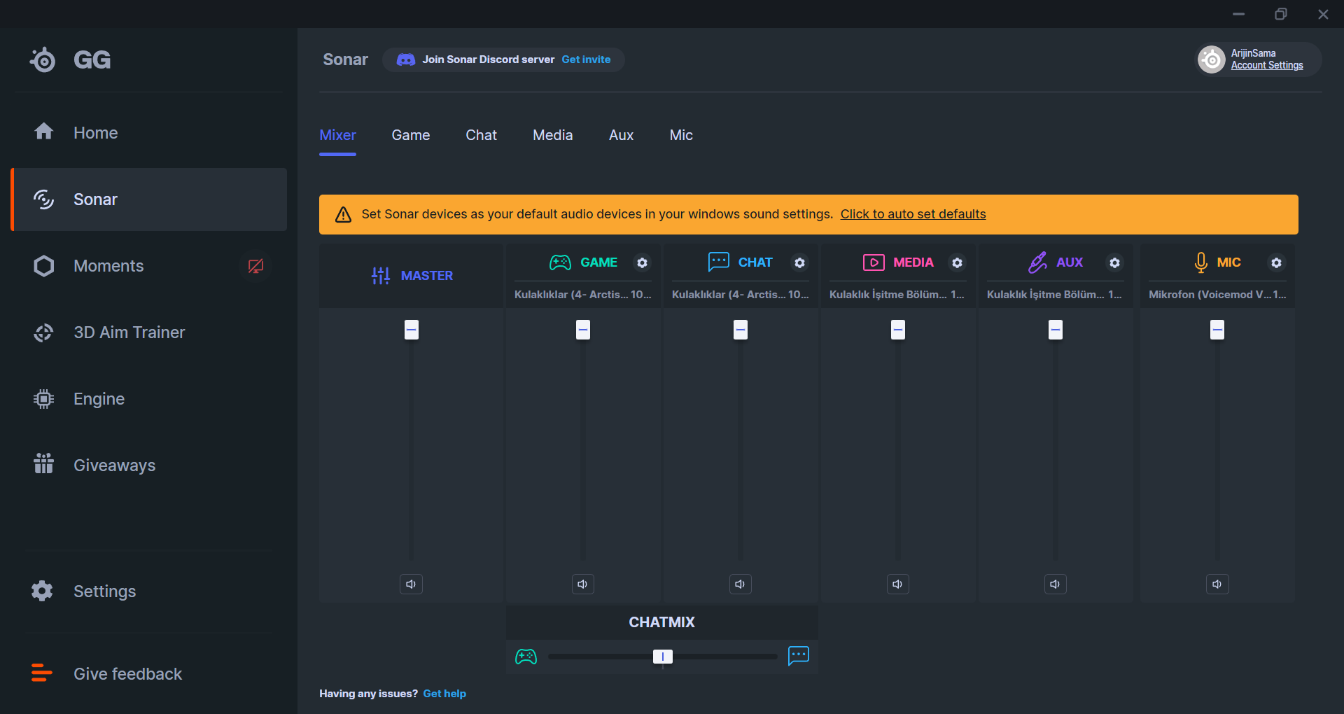The height and width of the screenshot is (714, 1344).
Task: Click the Aux cable icon in channel header
Action: click(x=1037, y=262)
